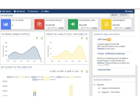Toggle the Cess Cash legend swatch

tap(35, 80)
